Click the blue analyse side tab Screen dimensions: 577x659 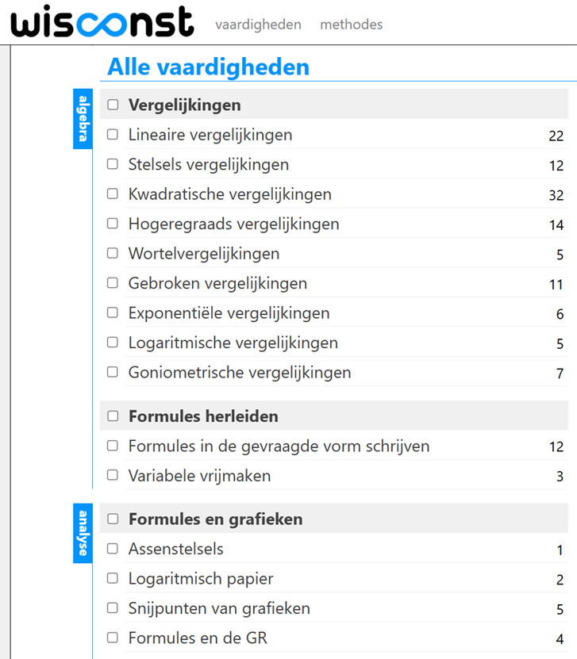(83, 533)
